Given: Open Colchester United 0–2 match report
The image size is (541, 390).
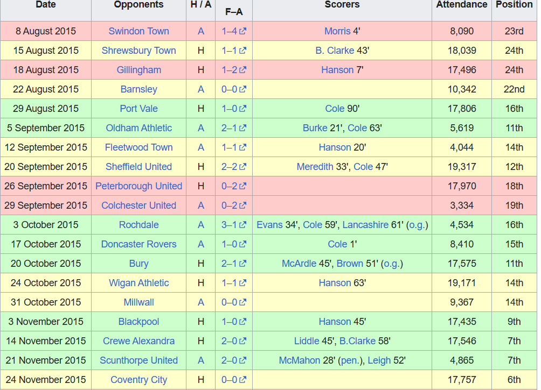Looking at the screenshot, I should (234, 205).
